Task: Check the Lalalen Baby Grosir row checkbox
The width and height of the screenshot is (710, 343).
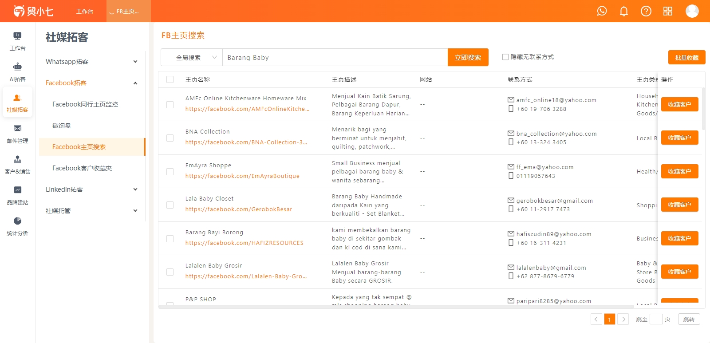Action: pos(170,272)
